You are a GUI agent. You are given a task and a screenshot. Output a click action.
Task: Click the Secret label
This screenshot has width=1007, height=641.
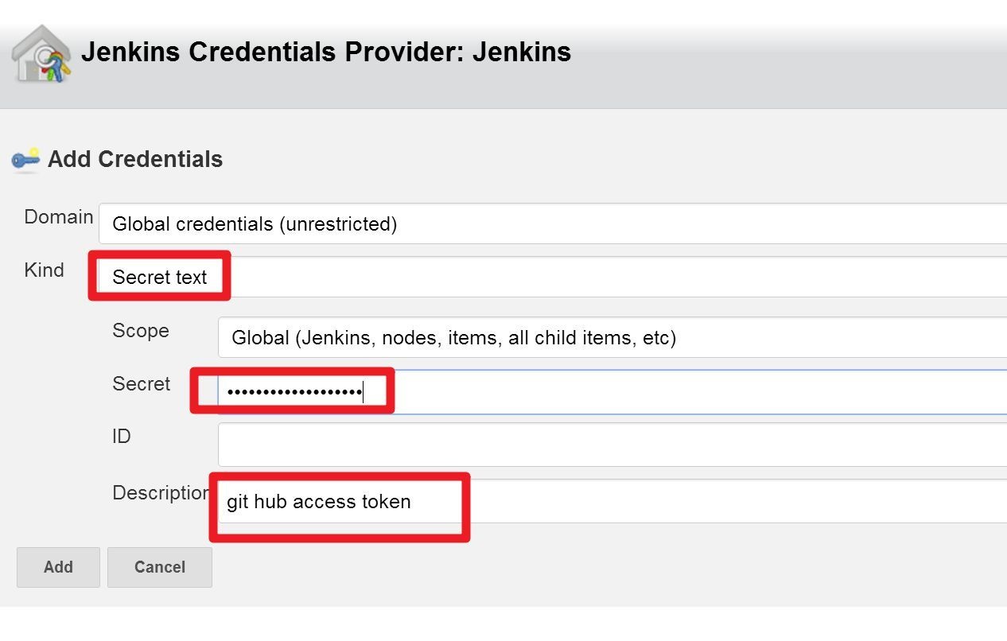(142, 384)
